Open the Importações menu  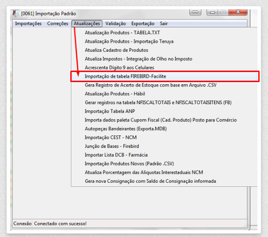coord(28,23)
